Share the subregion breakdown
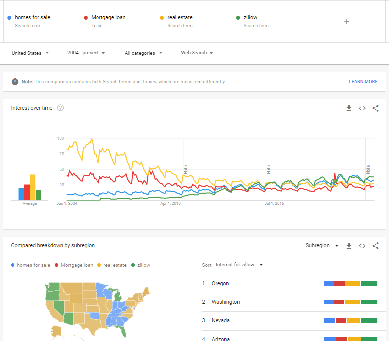 pyautogui.click(x=376, y=246)
